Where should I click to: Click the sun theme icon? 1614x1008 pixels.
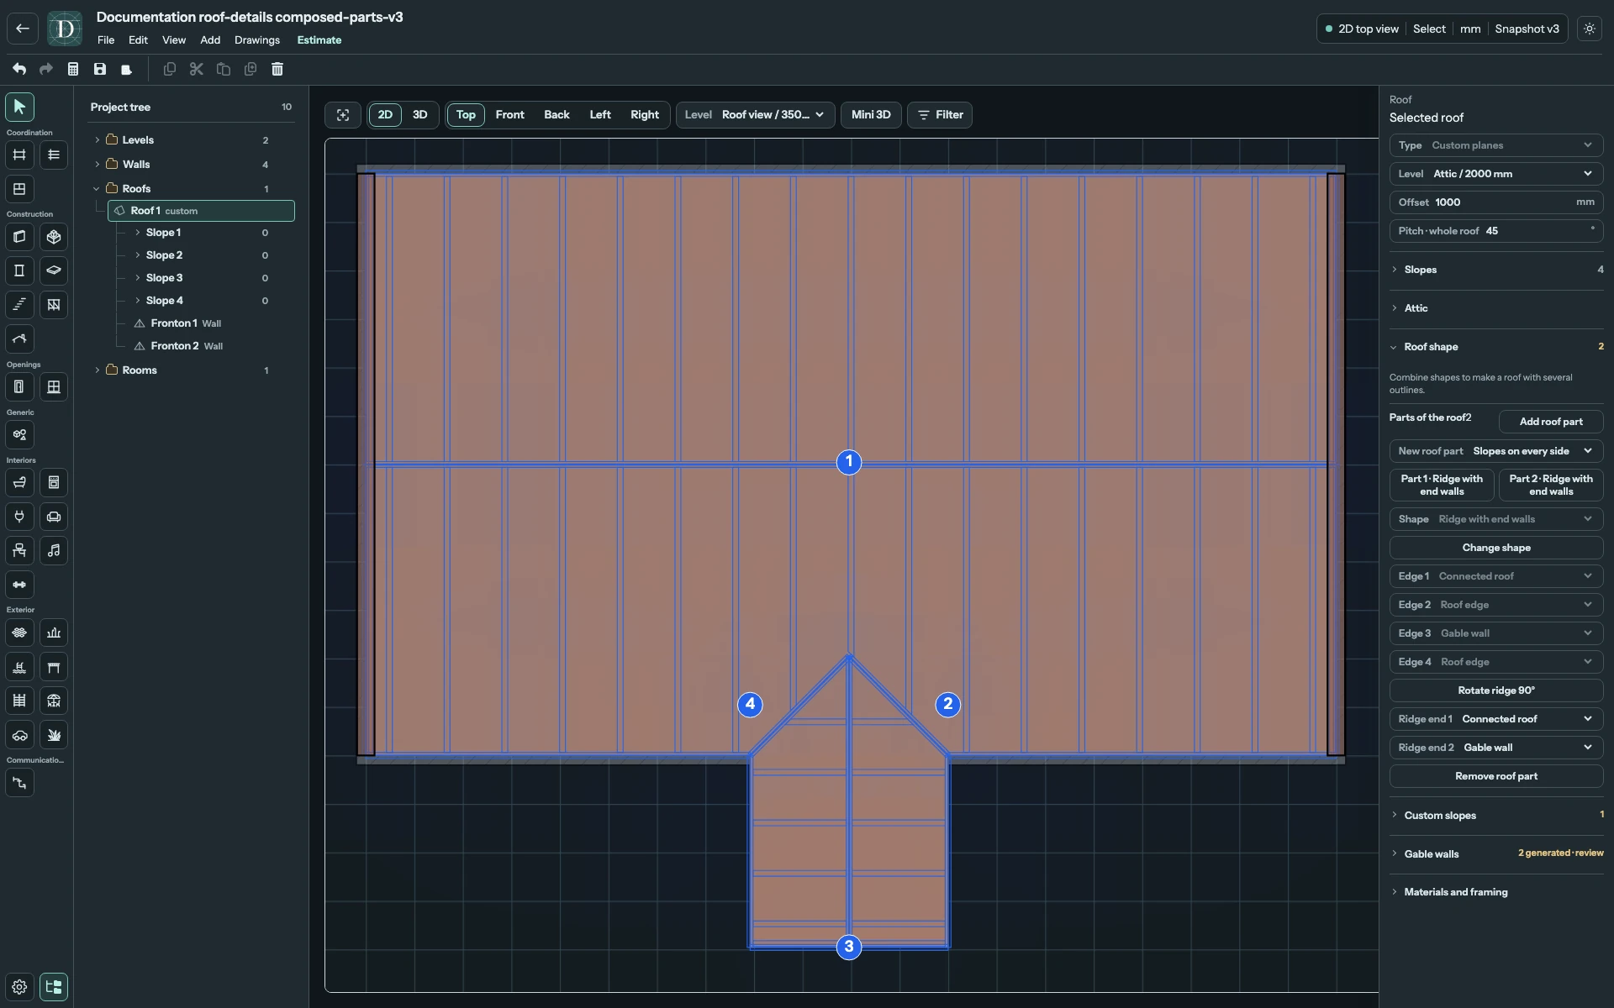1590,29
